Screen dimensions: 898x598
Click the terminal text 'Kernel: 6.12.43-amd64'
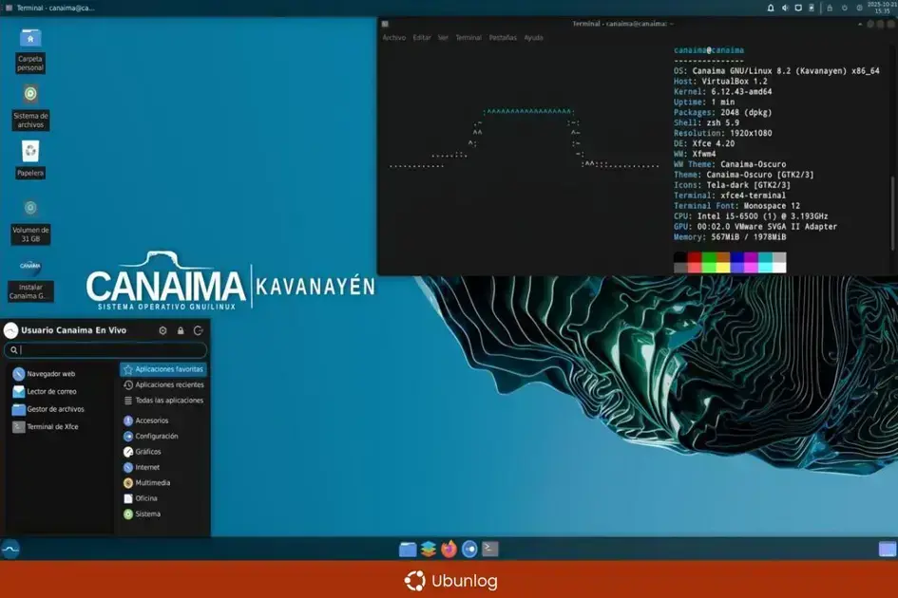(723, 91)
